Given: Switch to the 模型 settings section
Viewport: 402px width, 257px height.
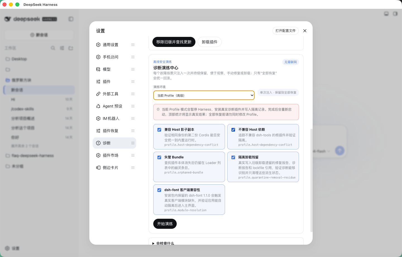Looking at the screenshot, I should click(x=114, y=69).
